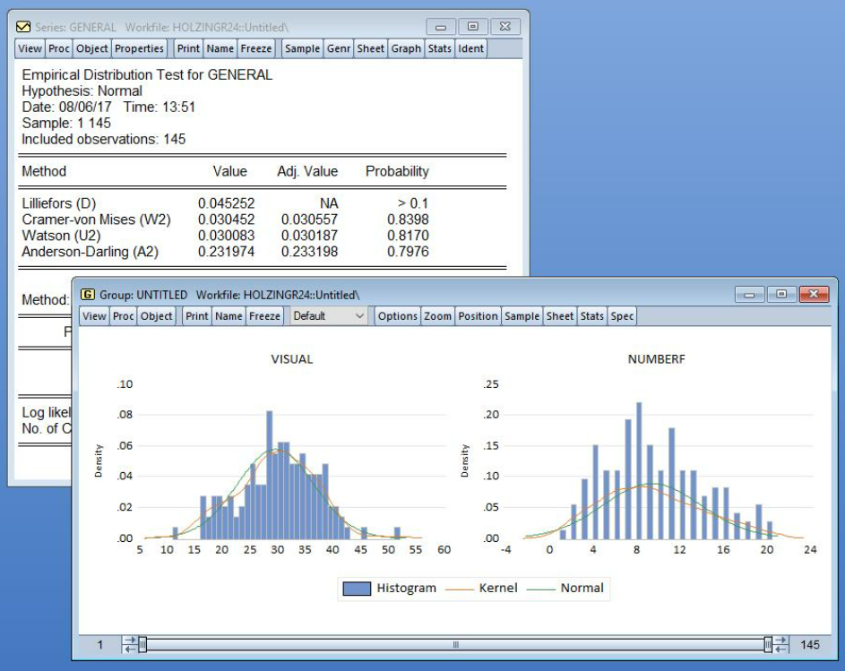
Task: Click the Watson (U2) row label
Action: click(61, 236)
